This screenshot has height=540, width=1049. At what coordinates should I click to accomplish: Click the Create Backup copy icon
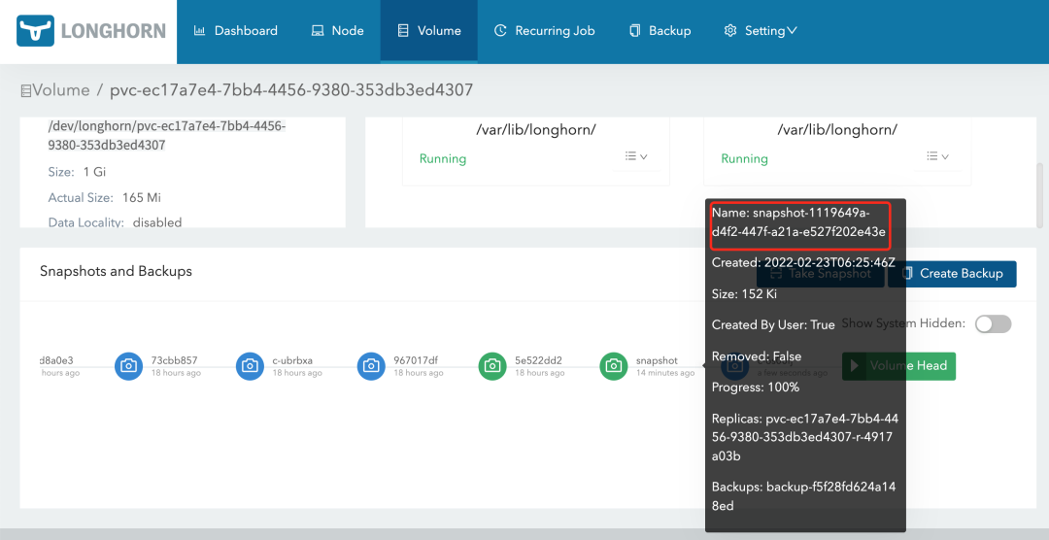point(906,274)
